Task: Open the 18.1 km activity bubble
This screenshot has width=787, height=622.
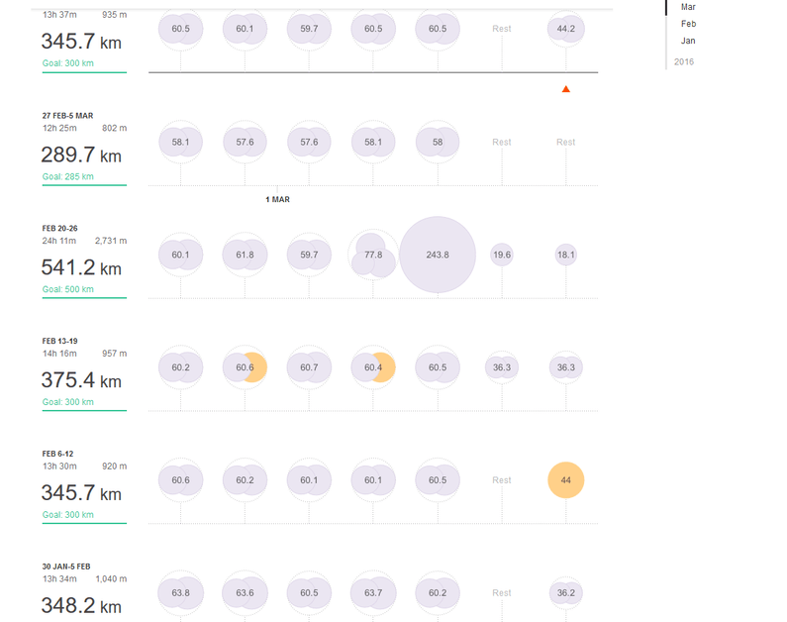Action: [x=565, y=255]
